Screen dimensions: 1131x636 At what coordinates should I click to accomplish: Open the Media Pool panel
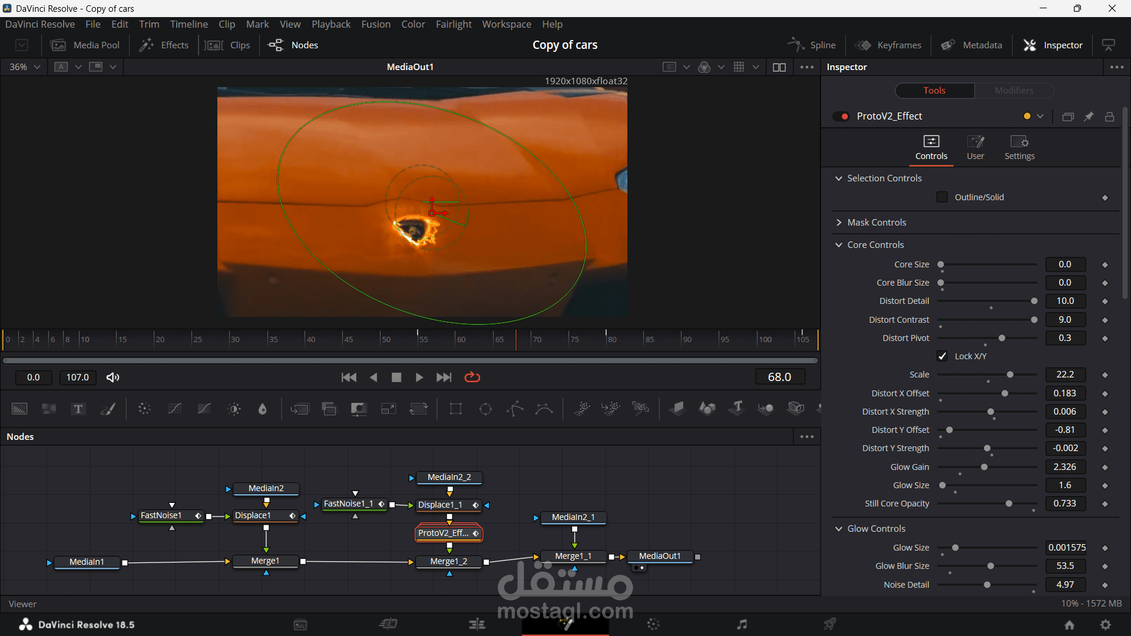click(85, 45)
